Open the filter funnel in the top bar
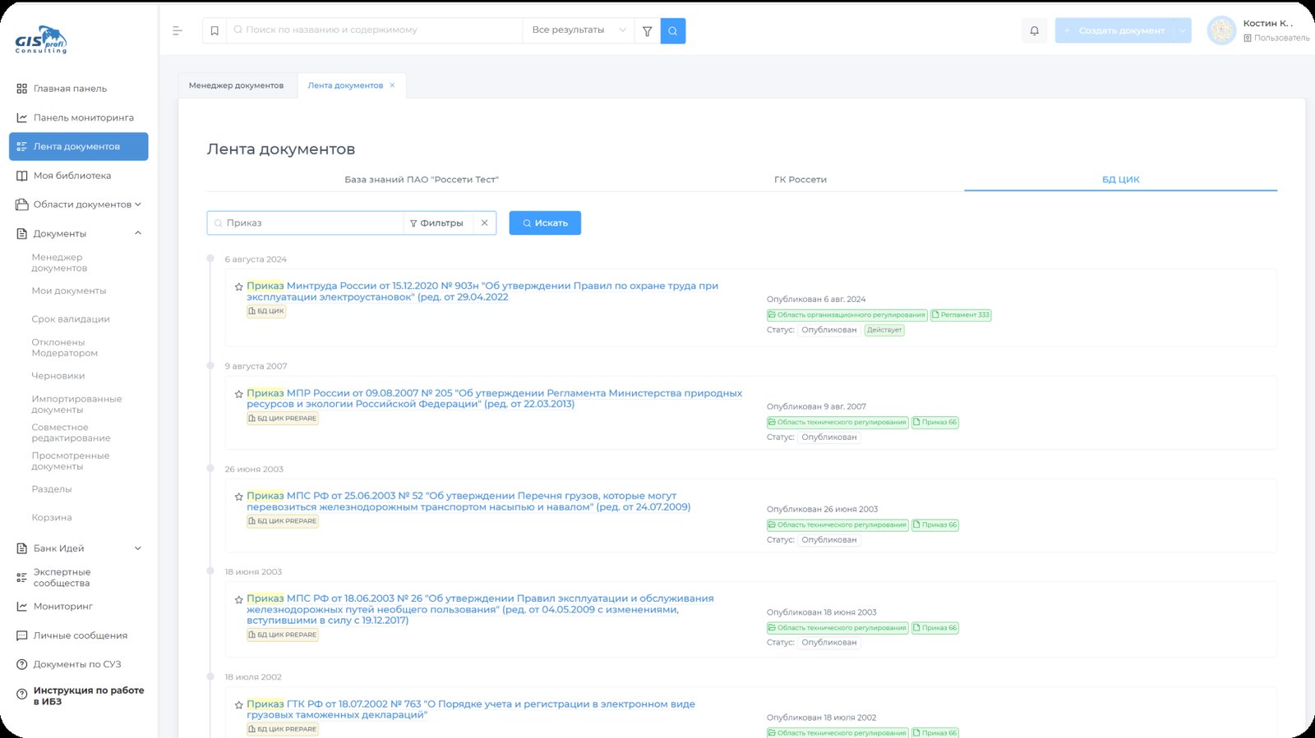Viewport: 1315px width, 738px height. click(x=648, y=30)
